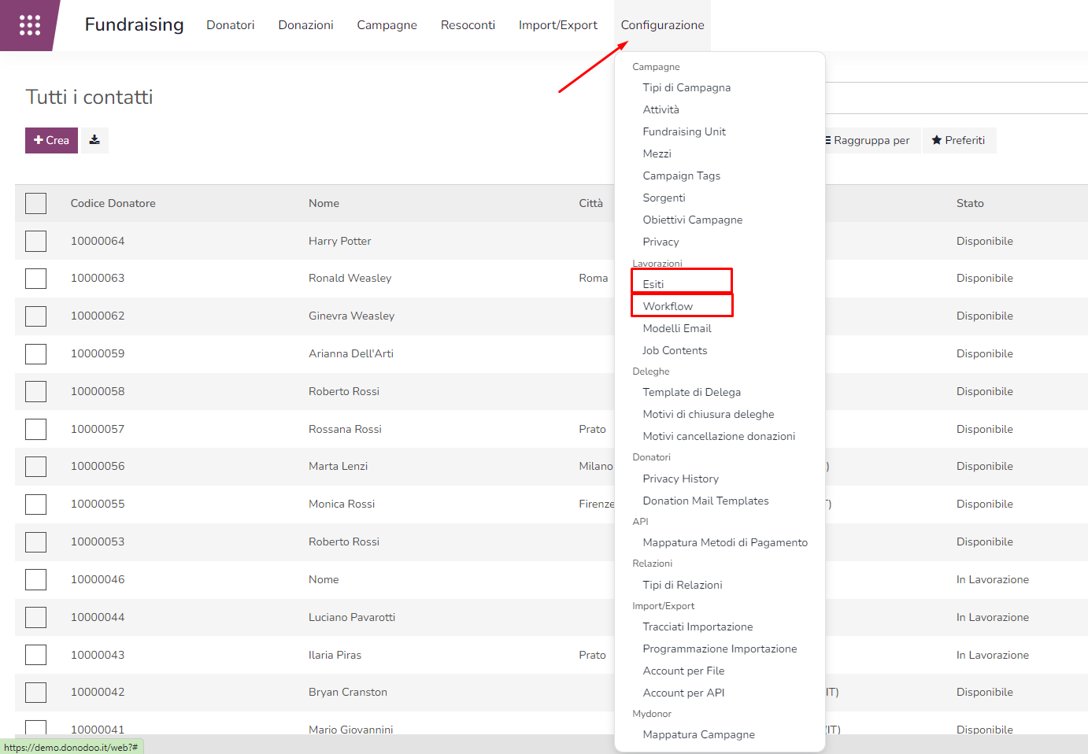Check the box for Harry Potter row
This screenshot has height=754, width=1088.
click(x=35, y=241)
